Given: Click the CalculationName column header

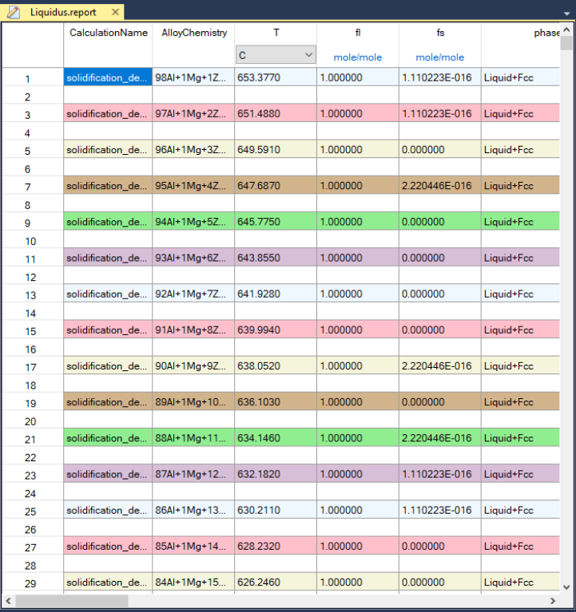Looking at the screenshot, I should [x=108, y=33].
